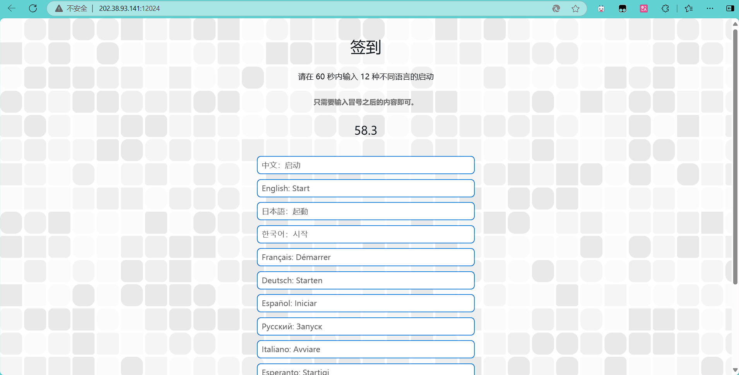Image resolution: width=739 pixels, height=375 pixels.
Task: Open the browser Settings and more menu
Action: coord(710,9)
